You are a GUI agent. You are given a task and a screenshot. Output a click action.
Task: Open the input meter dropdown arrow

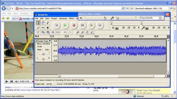click(147, 29)
